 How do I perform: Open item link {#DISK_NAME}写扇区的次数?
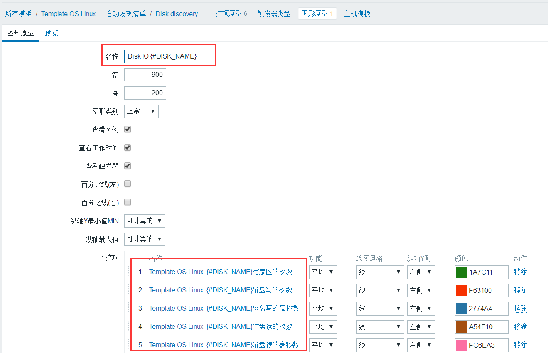coord(221,272)
